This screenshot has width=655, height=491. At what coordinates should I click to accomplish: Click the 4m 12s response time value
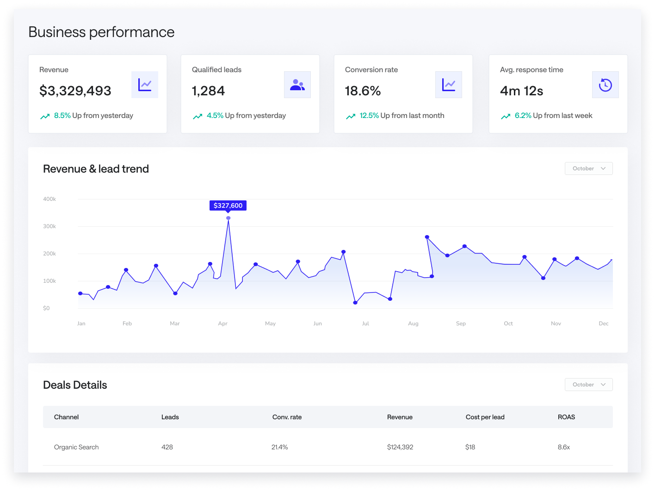(x=521, y=91)
